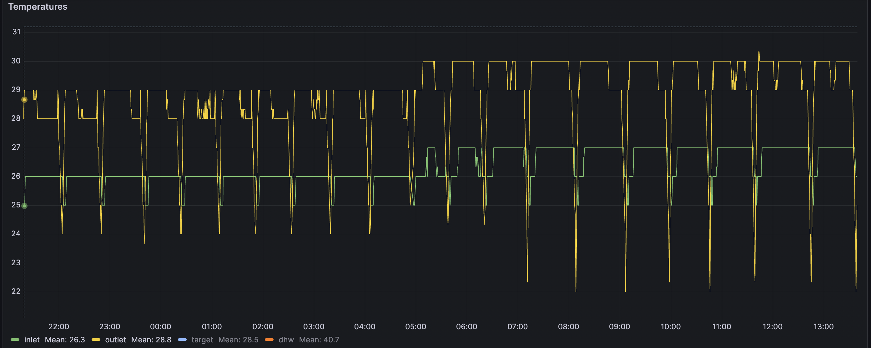The width and height of the screenshot is (871, 348).
Task: Click the target Mean: 28.5 value
Action: [x=238, y=340]
